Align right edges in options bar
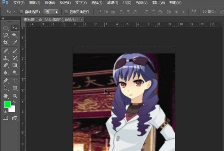The width and height of the screenshot is (224, 151). coord(135,12)
